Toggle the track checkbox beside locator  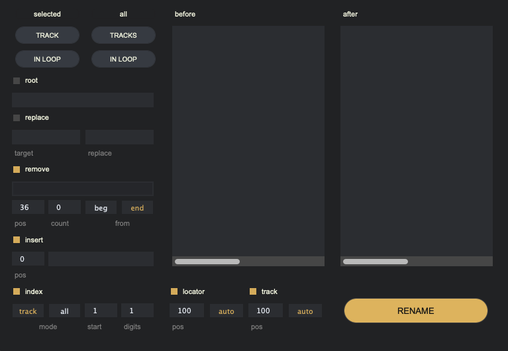click(x=253, y=291)
